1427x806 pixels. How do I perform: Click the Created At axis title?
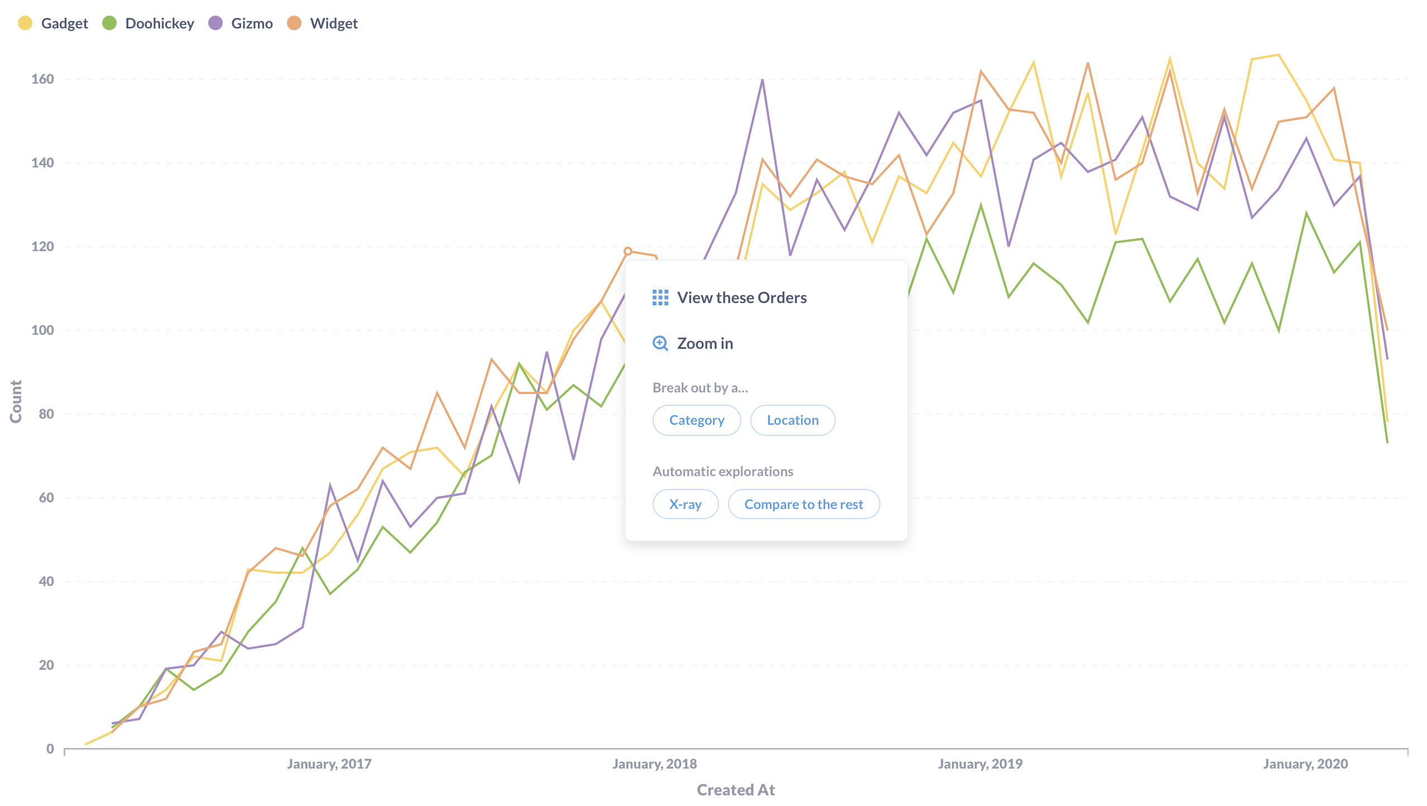click(x=735, y=790)
